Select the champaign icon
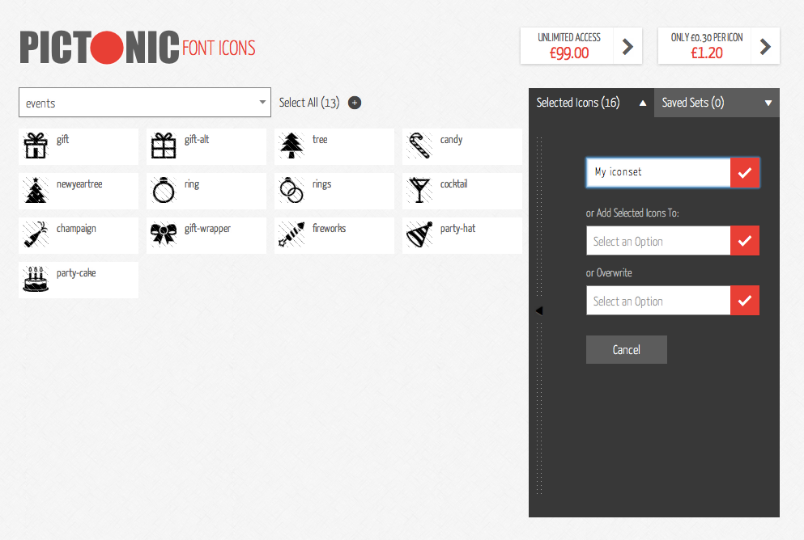This screenshot has height=540, width=804. pos(78,235)
